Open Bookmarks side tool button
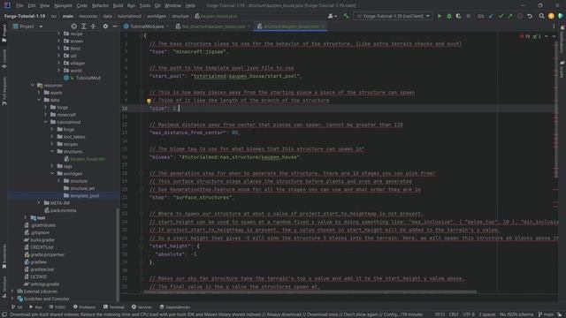This screenshot has height=318, width=566. coord(4,256)
